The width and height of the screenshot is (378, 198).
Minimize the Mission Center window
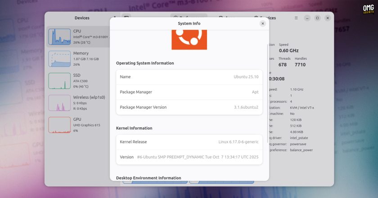pyautogui.click(x=307, y=18)
